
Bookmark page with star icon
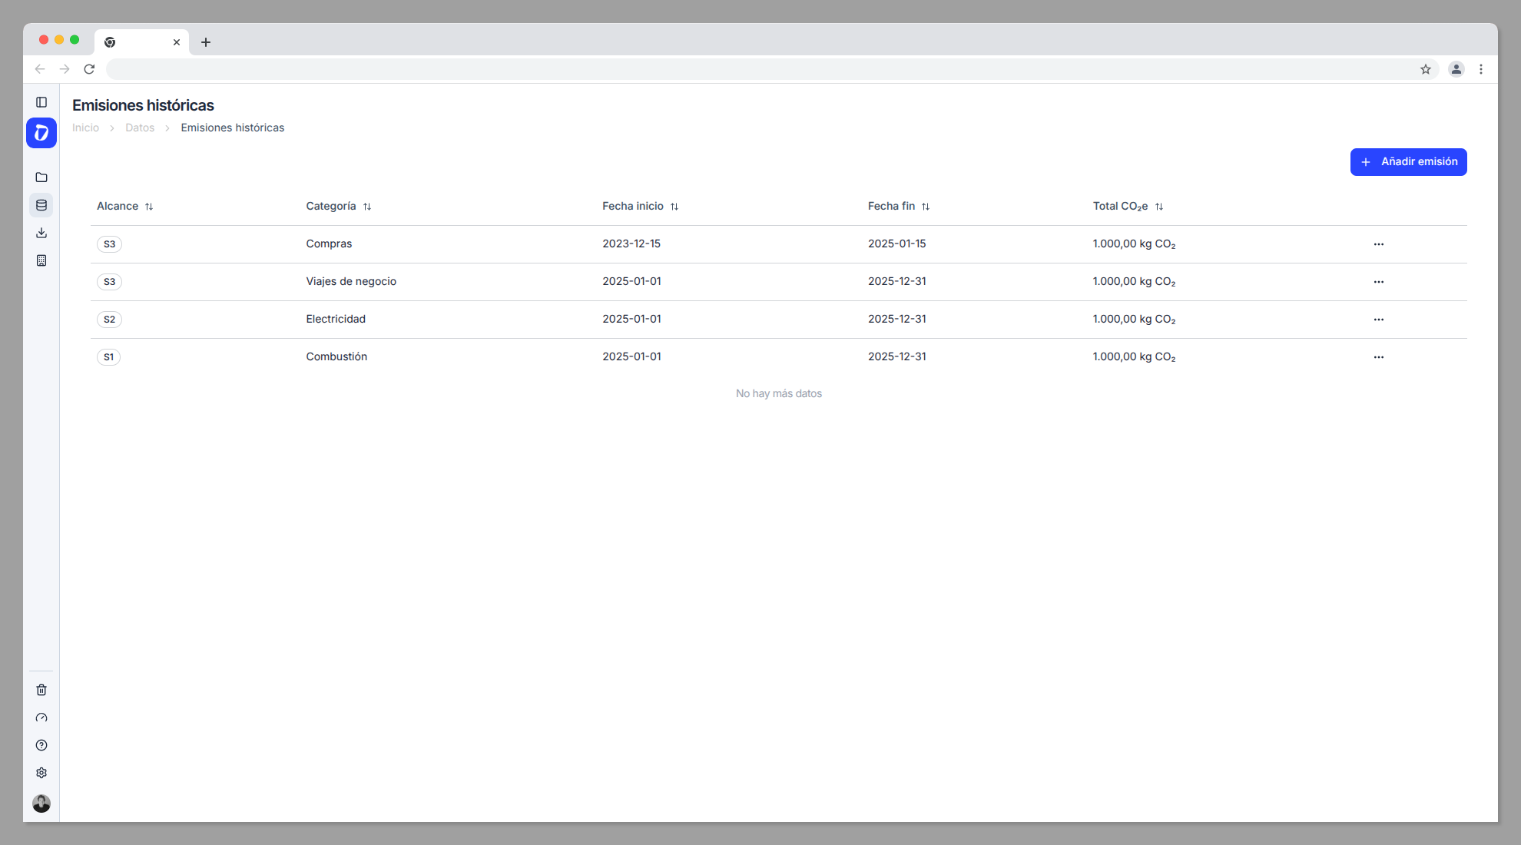coord(1426,69)
